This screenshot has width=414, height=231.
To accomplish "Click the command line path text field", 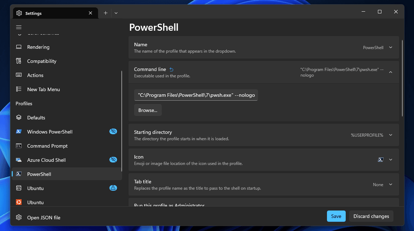I will click(196, 95).
